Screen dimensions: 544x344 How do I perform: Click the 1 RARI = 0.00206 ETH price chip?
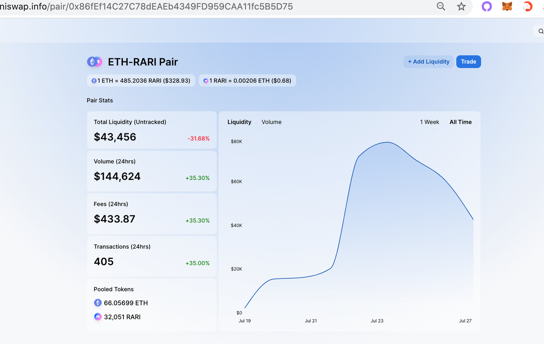(247, 81)
